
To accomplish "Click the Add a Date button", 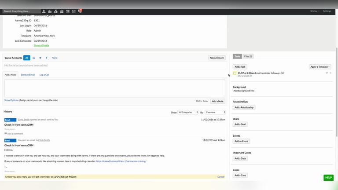I will coord(240,158).
